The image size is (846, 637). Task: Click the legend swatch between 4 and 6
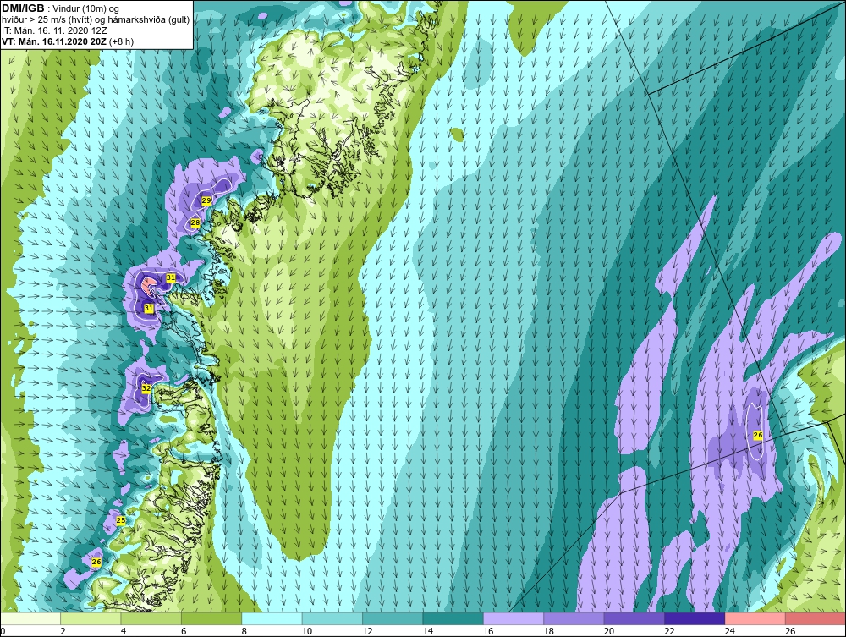[151, 618]
